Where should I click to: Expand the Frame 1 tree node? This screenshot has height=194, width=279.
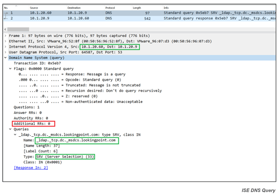click(x=5, y=36)
